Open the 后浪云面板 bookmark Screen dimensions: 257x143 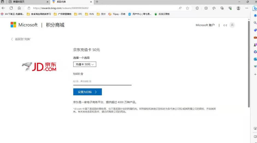(x=162, y=14)
